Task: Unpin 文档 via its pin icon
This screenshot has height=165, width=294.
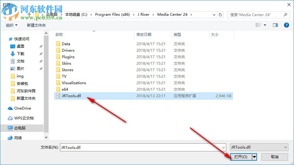Action: tap(41, 61)
